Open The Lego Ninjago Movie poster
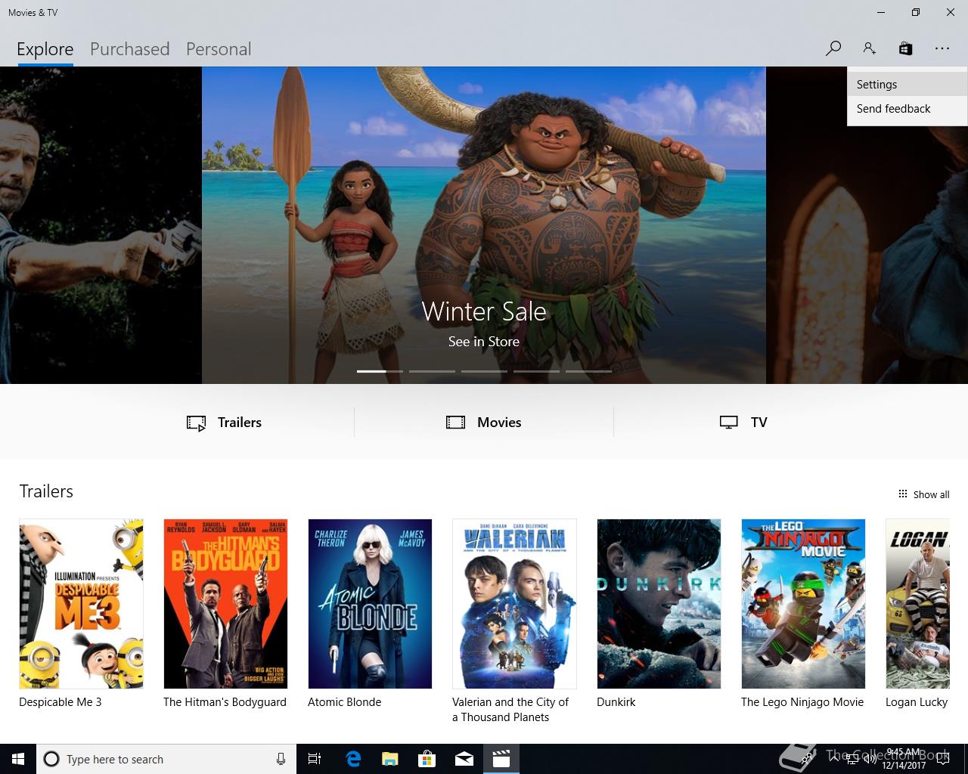This screenshot has width=968, height=774. click(803, 603)
